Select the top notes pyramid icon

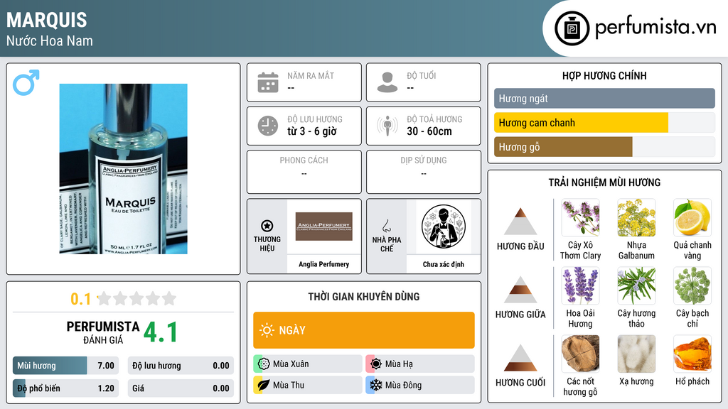click(520, 222)
